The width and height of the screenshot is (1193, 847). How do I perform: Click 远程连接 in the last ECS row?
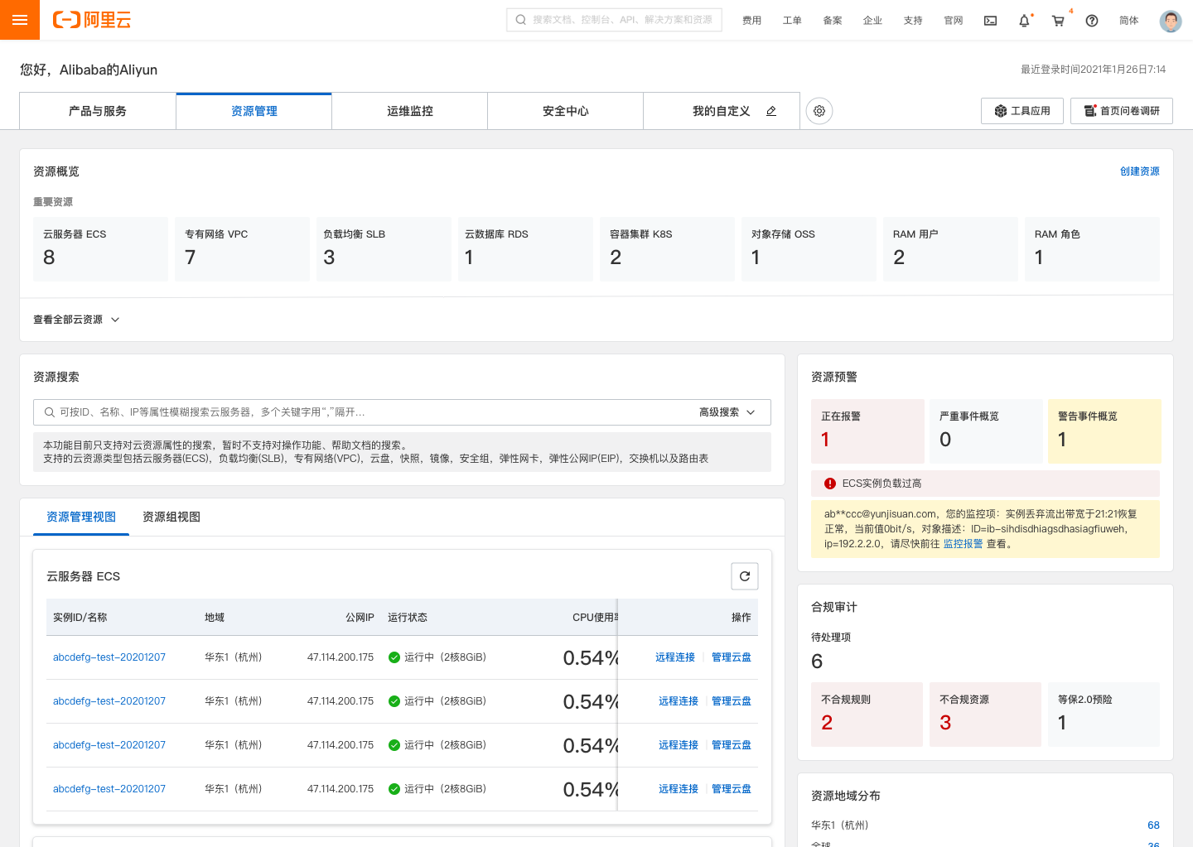pos(679,789)
